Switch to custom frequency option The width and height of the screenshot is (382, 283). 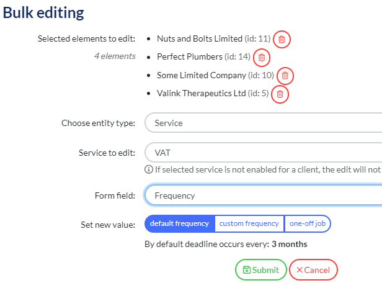point(249,223)
